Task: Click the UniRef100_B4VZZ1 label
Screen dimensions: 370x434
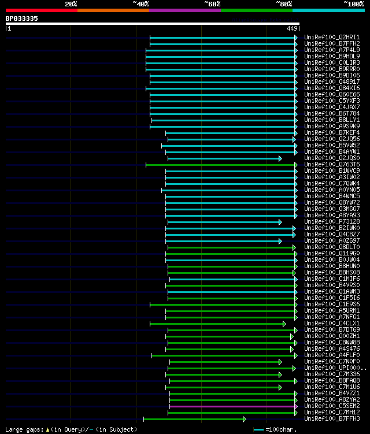Action: click(x=332, y=394)
